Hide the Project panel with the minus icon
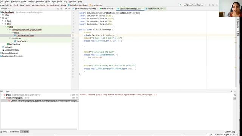Viewport: 242px width, 136px height. 69,9
